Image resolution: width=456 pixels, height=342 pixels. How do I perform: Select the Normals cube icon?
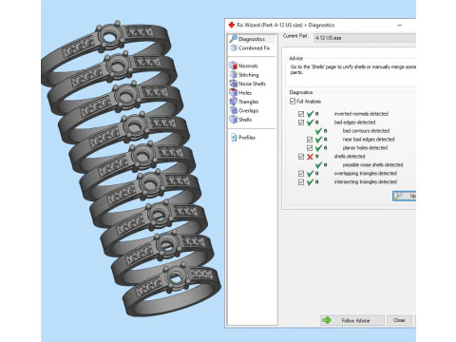coord(234,66)
